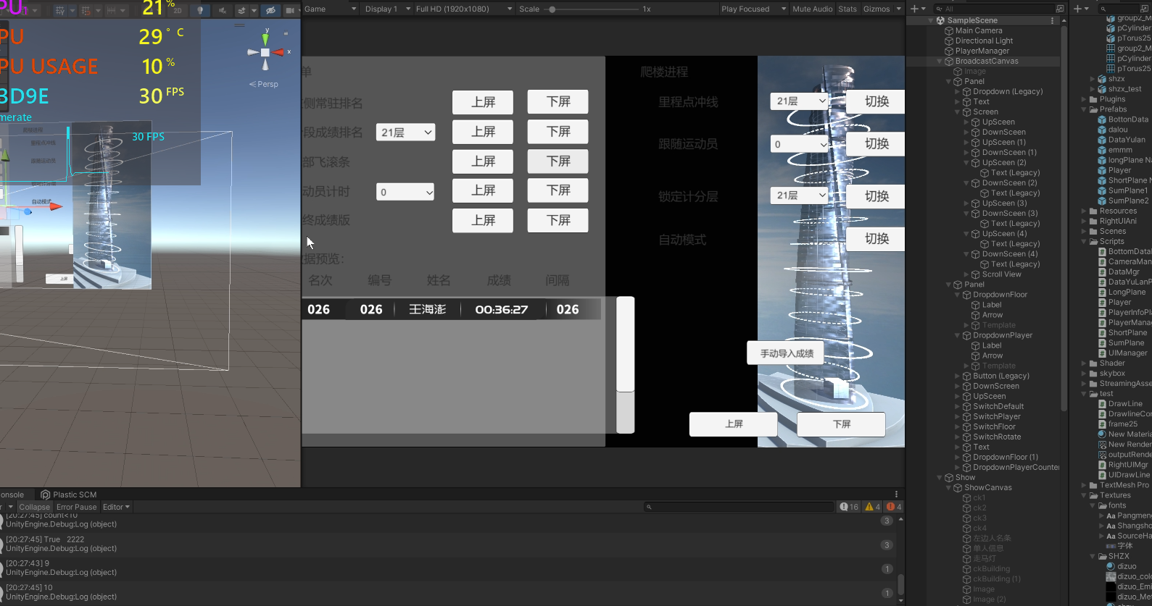
Task: Toggle scene visibility hidden-eye icon
Action: (x=270, y=10)
